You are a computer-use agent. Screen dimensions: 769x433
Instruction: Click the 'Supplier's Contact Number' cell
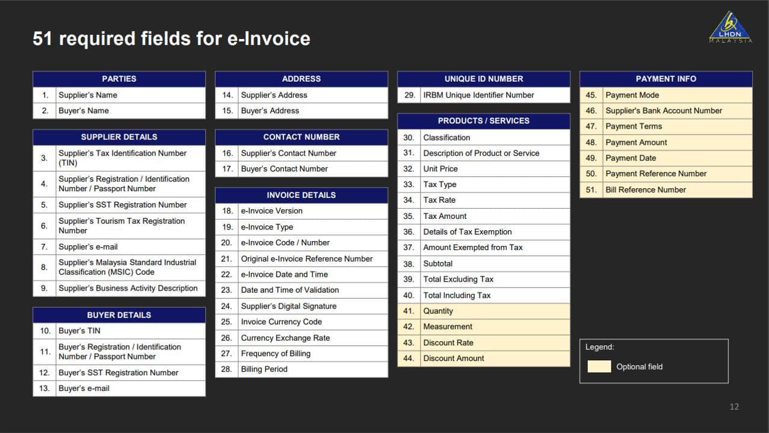(x=313, y=153)
